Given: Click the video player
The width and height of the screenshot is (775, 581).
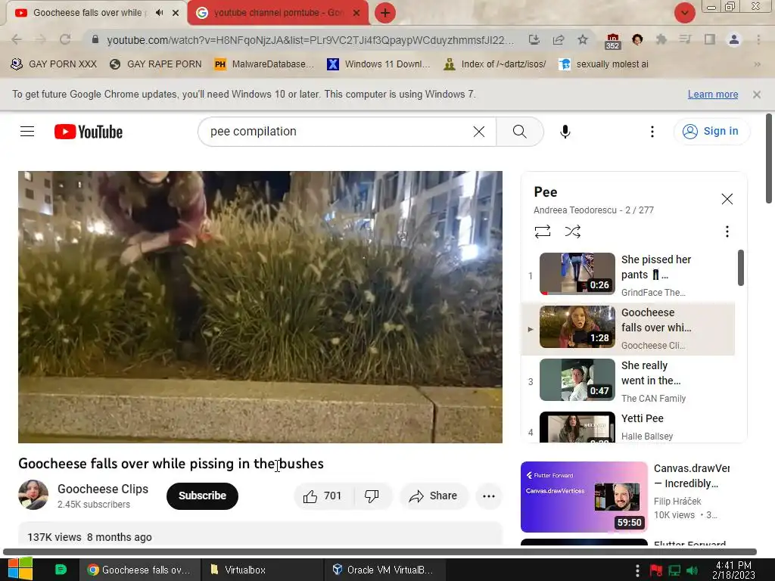Looking at the screenshot, I should point(260,307).
